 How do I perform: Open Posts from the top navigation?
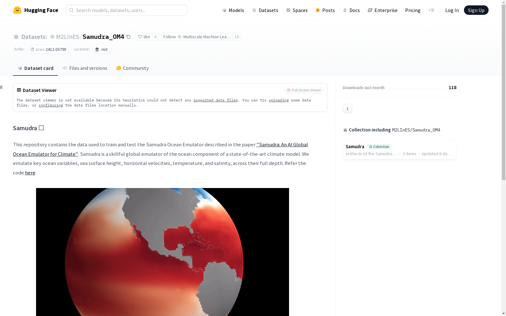pos(325,10)
